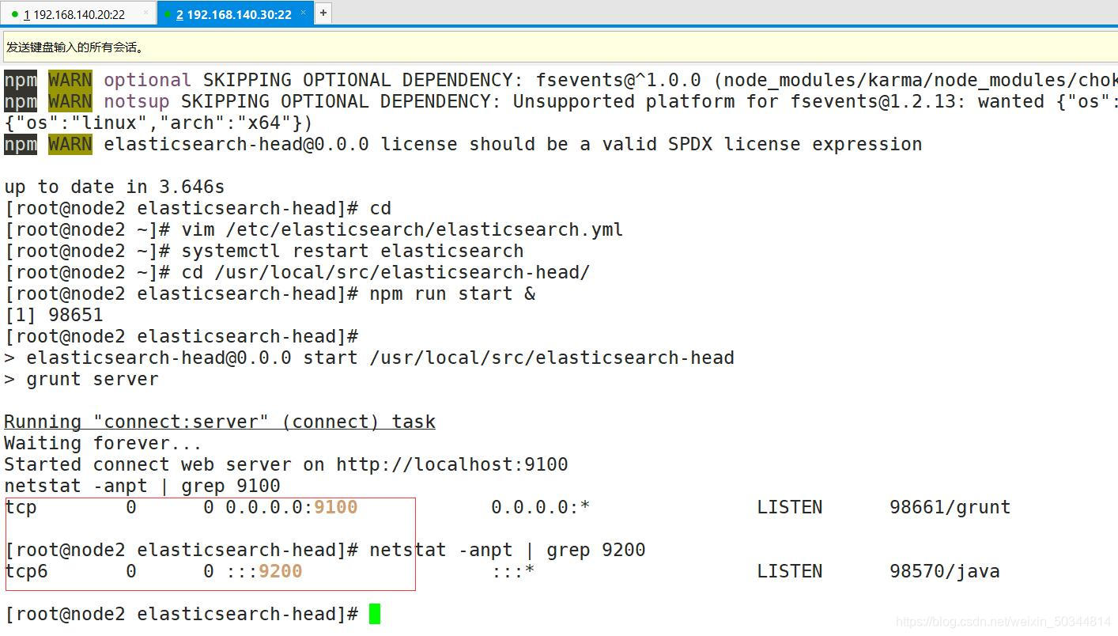Click the 'up to date in 3.646s' line
The width and height of the screenshot is (1118, 636).
(115, 187)
